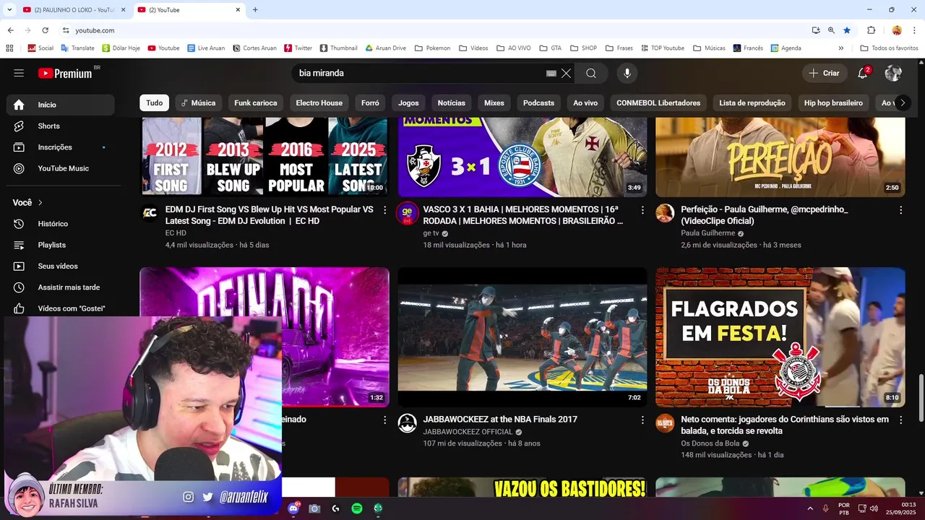
Task: Open Histórico in the sidebar
Action: pos(61,224)
